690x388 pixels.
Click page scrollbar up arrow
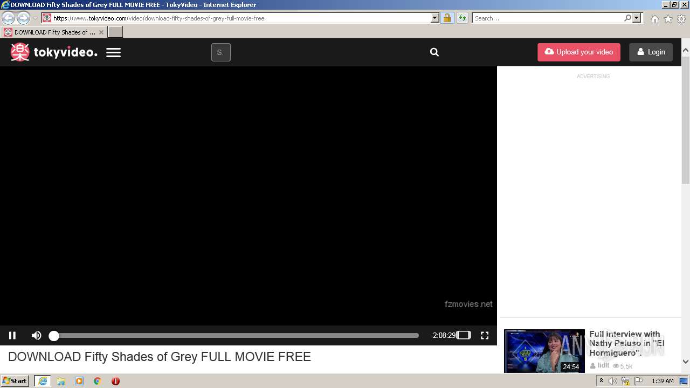click(x=685, y=51)
